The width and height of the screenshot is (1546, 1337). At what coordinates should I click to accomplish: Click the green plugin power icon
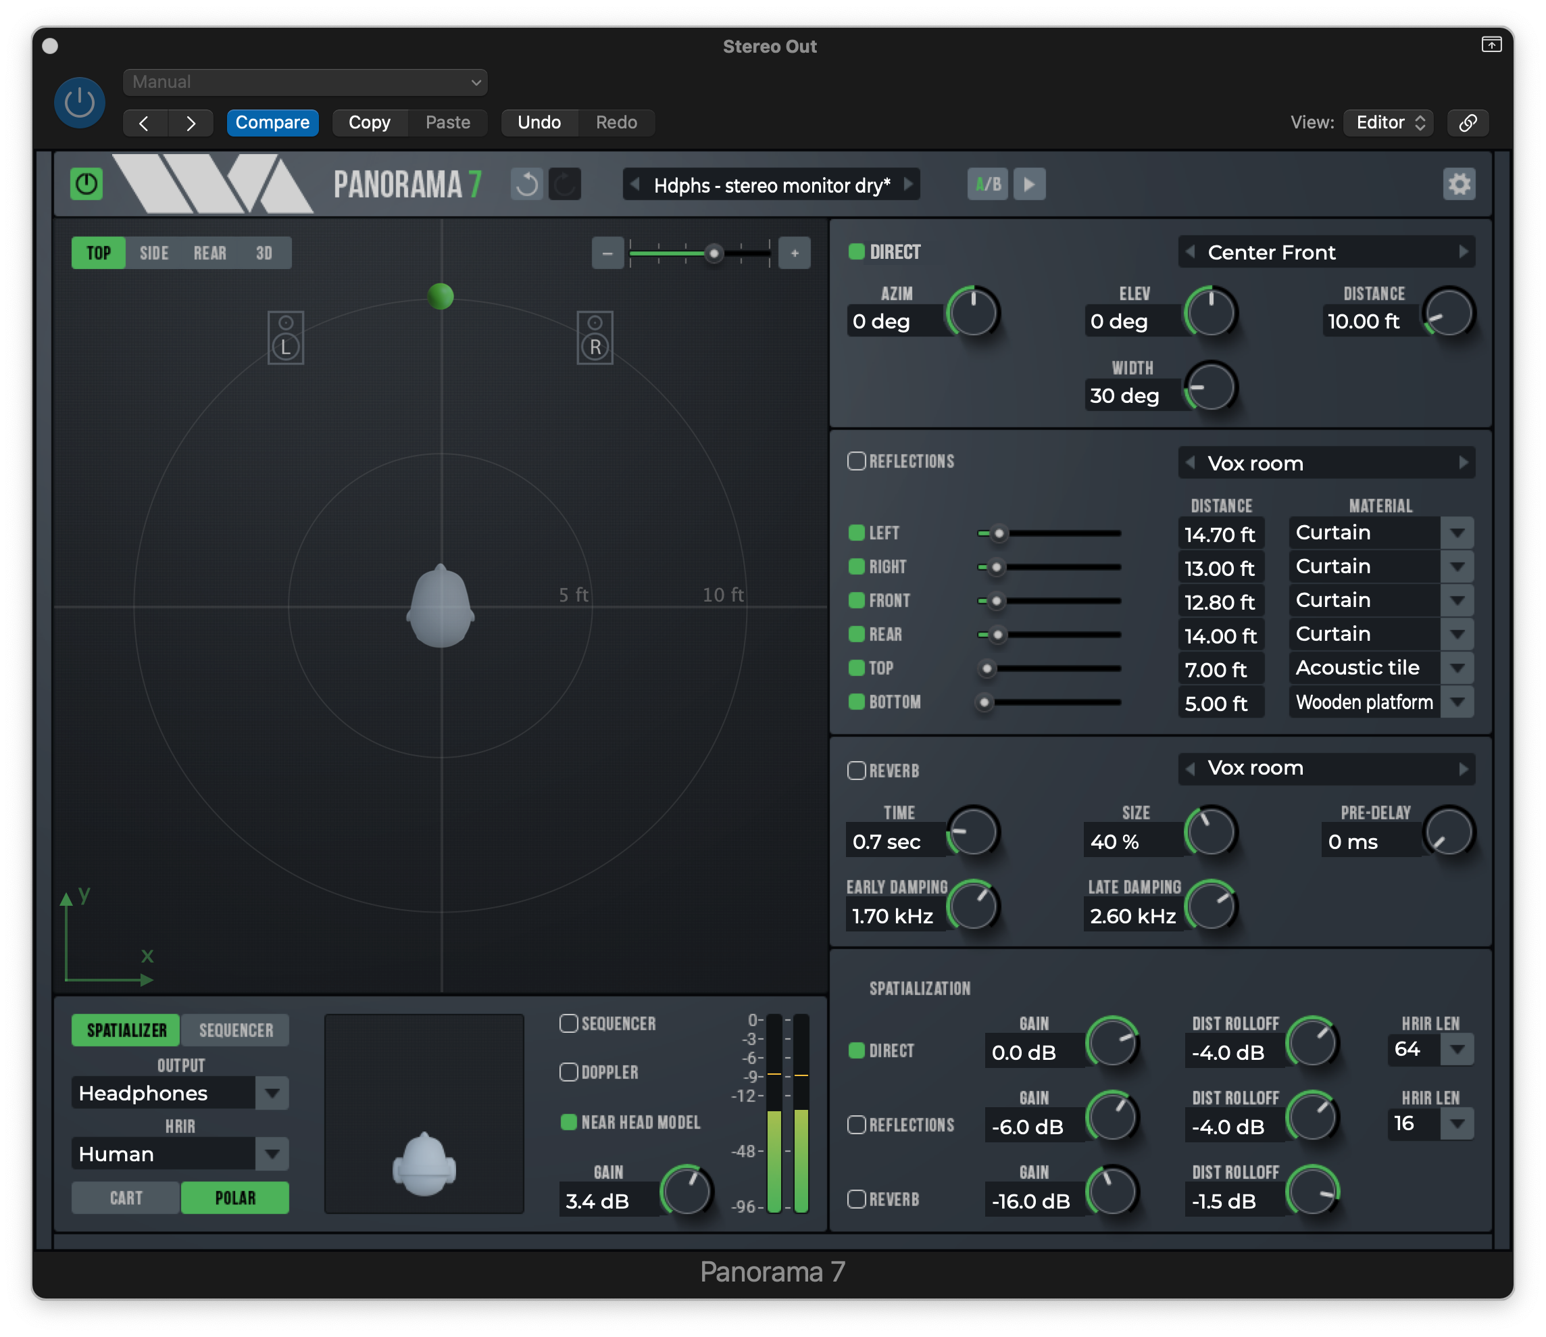pos(86,185)
